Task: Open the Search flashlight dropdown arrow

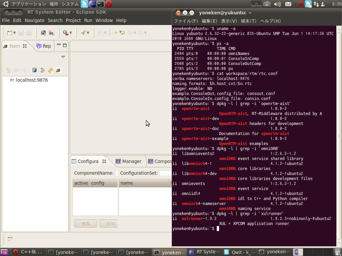Action: [x=88, y=33]
